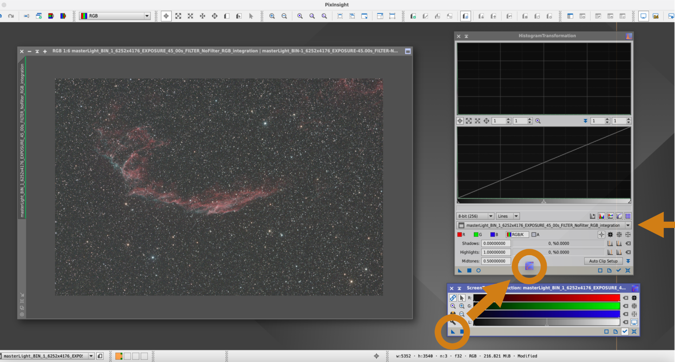Click the Auto Clip Setup button
This screenshot has width=675, height=362.
(603, 261)
